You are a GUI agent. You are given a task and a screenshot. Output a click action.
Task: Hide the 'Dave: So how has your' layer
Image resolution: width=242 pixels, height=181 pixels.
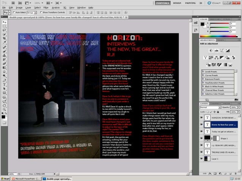[201, 125]
